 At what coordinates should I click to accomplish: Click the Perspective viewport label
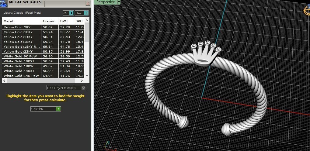point(105,2)
